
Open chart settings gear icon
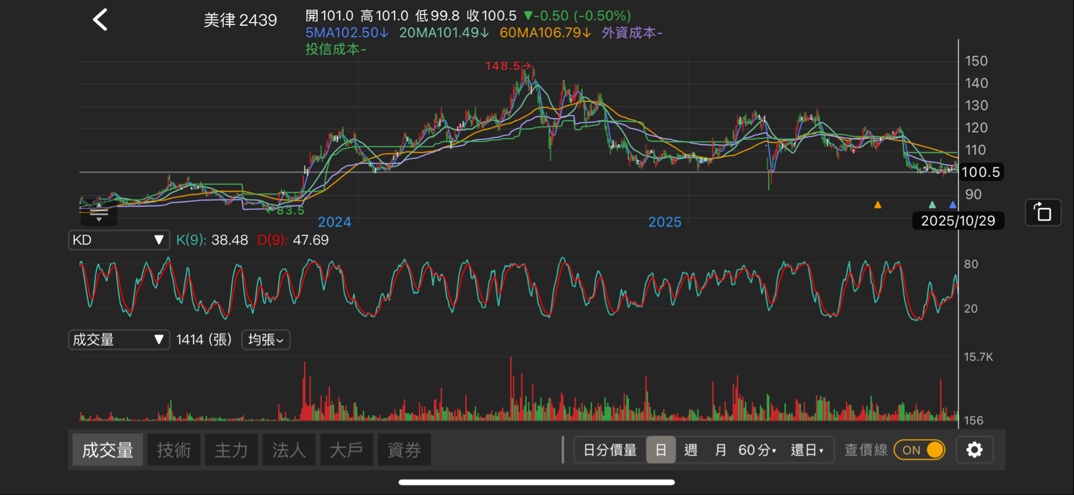pyautogui.click(x=974, y=450)
